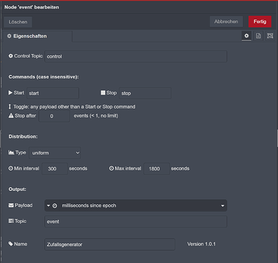
Task: Click the Distribution heading
Action: (x=23, y=137)
